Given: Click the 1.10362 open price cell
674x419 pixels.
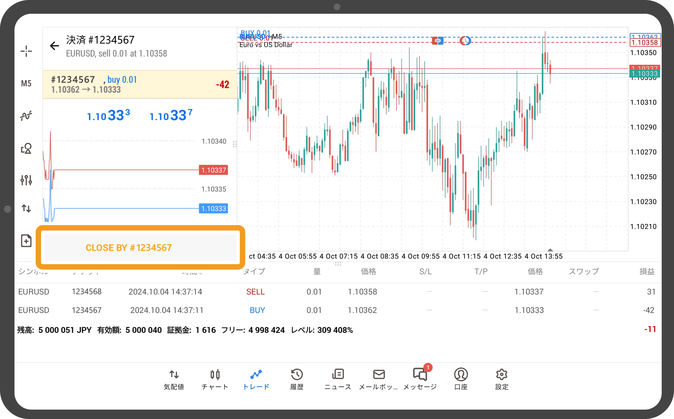Looking at the screenshot, I should click(362, 310).
